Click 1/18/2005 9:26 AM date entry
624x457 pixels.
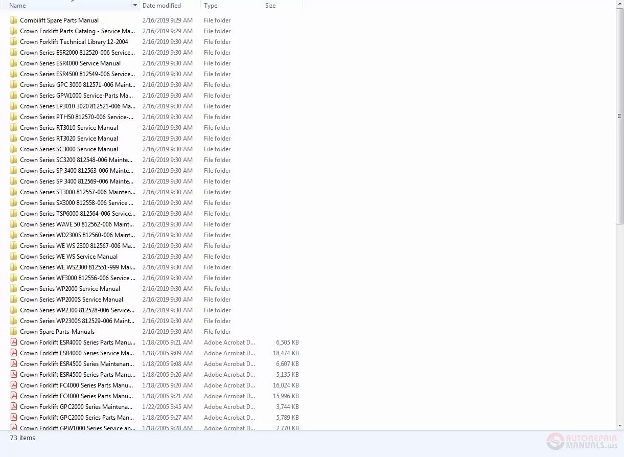pyautogui.click(x=168, y=375)
